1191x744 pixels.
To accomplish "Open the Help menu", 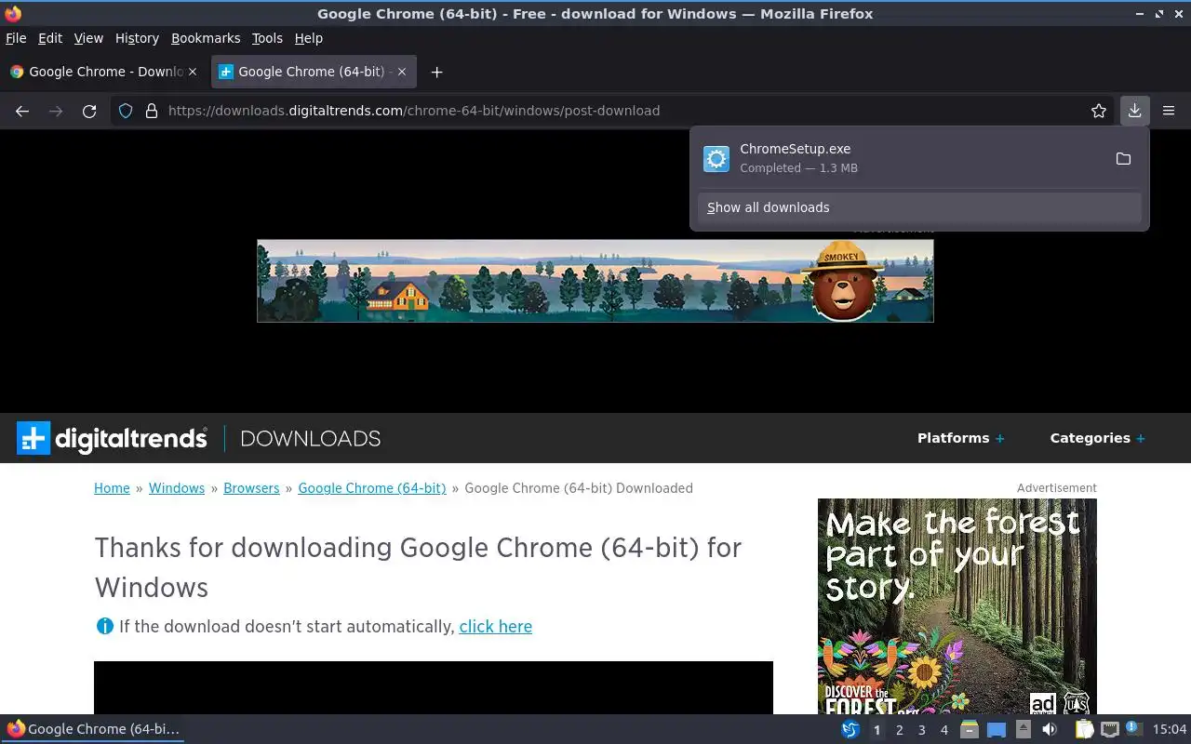I will 309,38.
